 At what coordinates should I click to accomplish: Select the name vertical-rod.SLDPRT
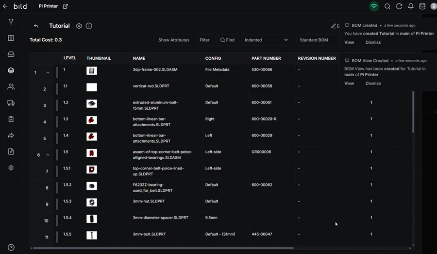(151, 86)
